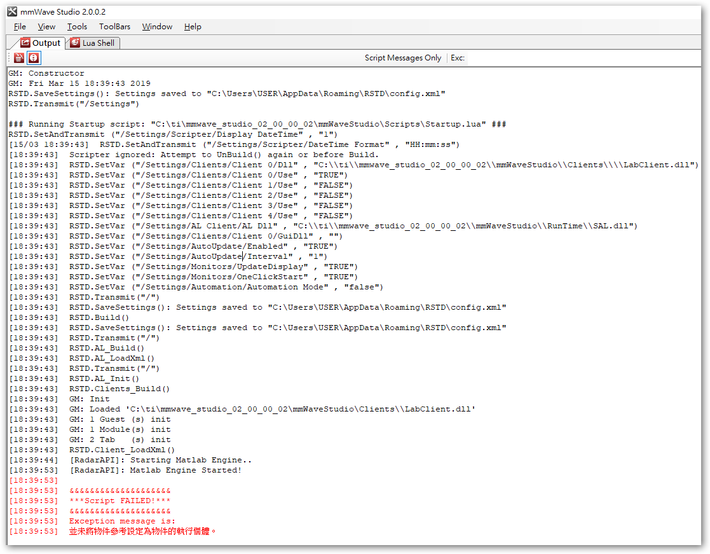The height and width of the screenshot is (554, 710).
Task: Click the 'Monitors/UpdateDisplay' log line
Action: 184,267
